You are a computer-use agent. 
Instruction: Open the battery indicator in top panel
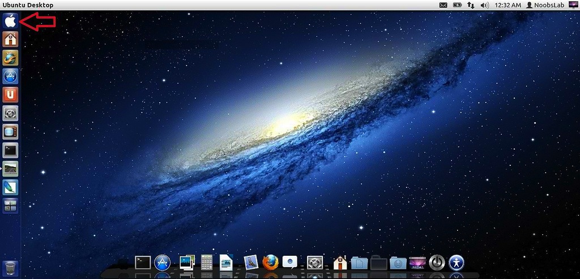pyautogui.click(x=458, y=5)
